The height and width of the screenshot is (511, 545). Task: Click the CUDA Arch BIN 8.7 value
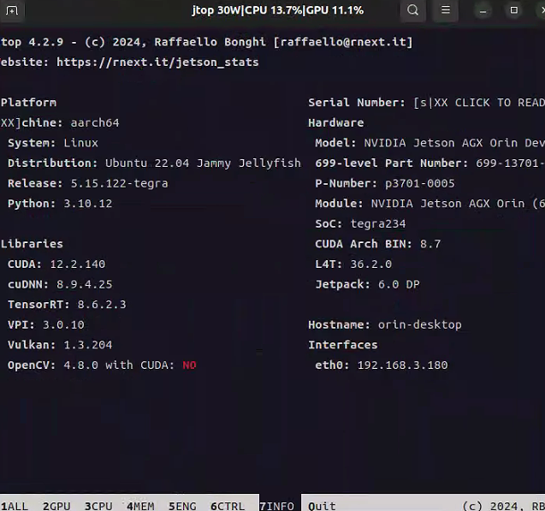pyautogui.click(x=430, y=244)
